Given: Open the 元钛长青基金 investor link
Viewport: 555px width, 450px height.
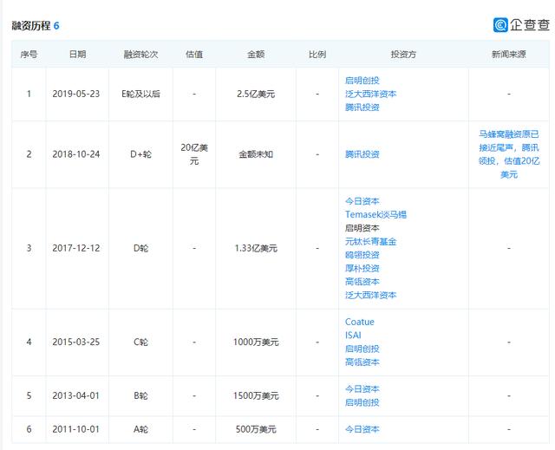Looking at the screenshot, I should [x=370, y=242].
